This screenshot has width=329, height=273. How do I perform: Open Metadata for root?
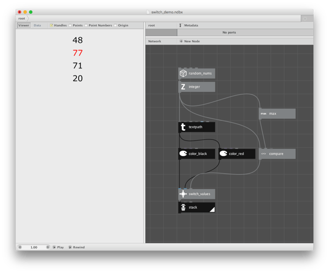click(x=191, y=25)
